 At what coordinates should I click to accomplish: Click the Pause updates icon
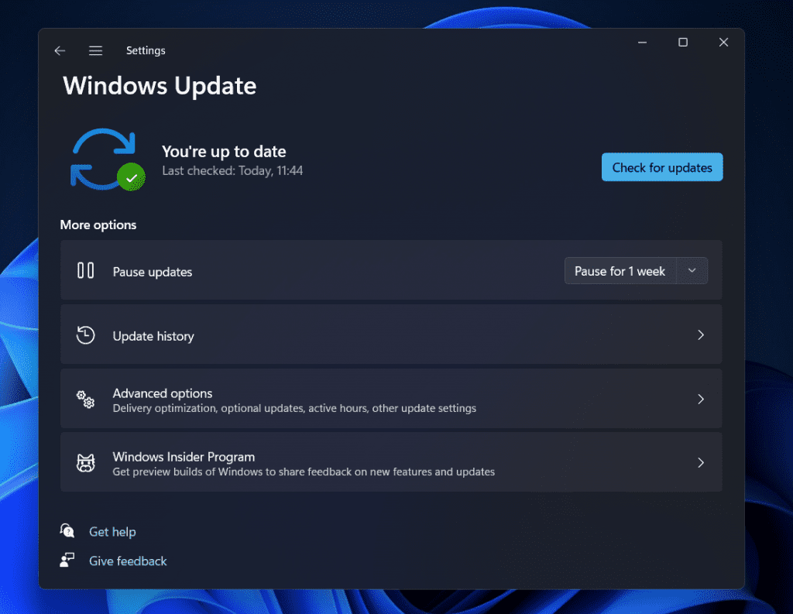click(x=85, y=271)
